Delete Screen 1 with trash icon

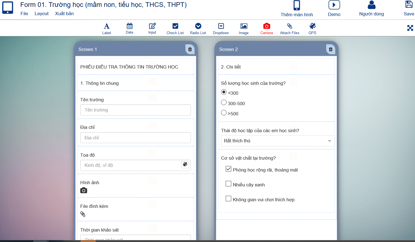(x=190, y=49)
